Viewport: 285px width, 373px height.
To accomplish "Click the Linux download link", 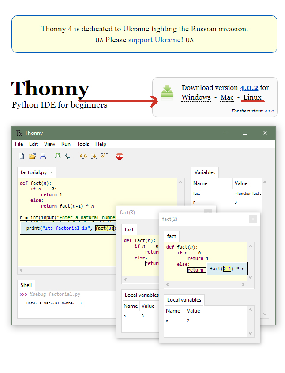I will (x=252, y=97).
